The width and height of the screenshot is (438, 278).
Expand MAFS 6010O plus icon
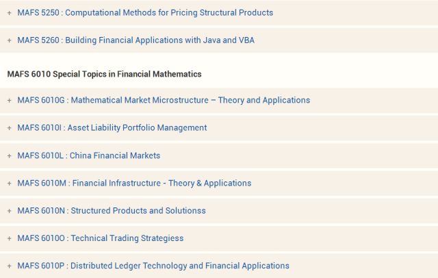coord(9,238)
